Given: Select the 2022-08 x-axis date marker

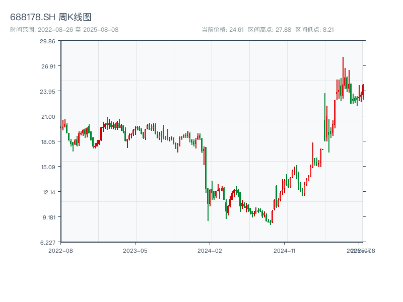Looking at the screenshot, I should point(60,250).
